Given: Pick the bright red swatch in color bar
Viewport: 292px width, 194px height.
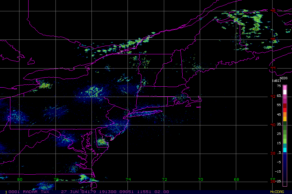Looking at the screenshot, I should 285,110.
